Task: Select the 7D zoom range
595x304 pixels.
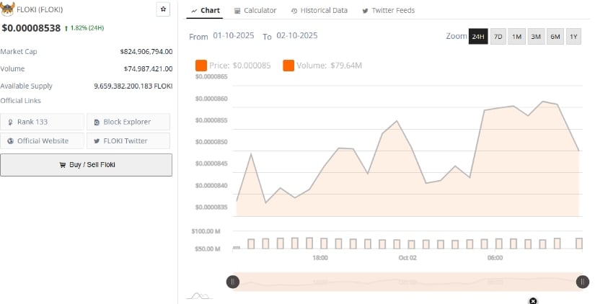Action: 498,37
